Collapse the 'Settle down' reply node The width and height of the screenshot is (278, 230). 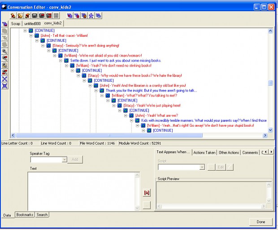click(61, 61)
